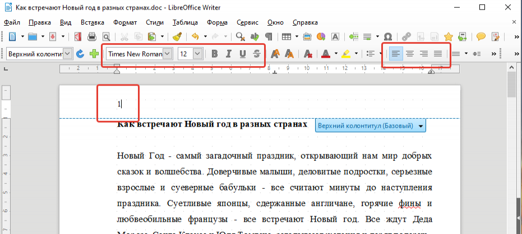
Task: Center-align the paragraph
Action: [410, 54]
